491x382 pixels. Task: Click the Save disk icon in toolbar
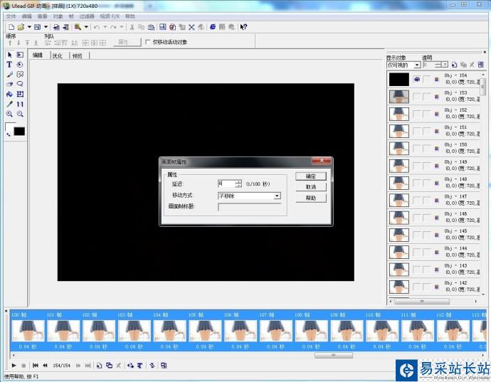tap(37, 27)
